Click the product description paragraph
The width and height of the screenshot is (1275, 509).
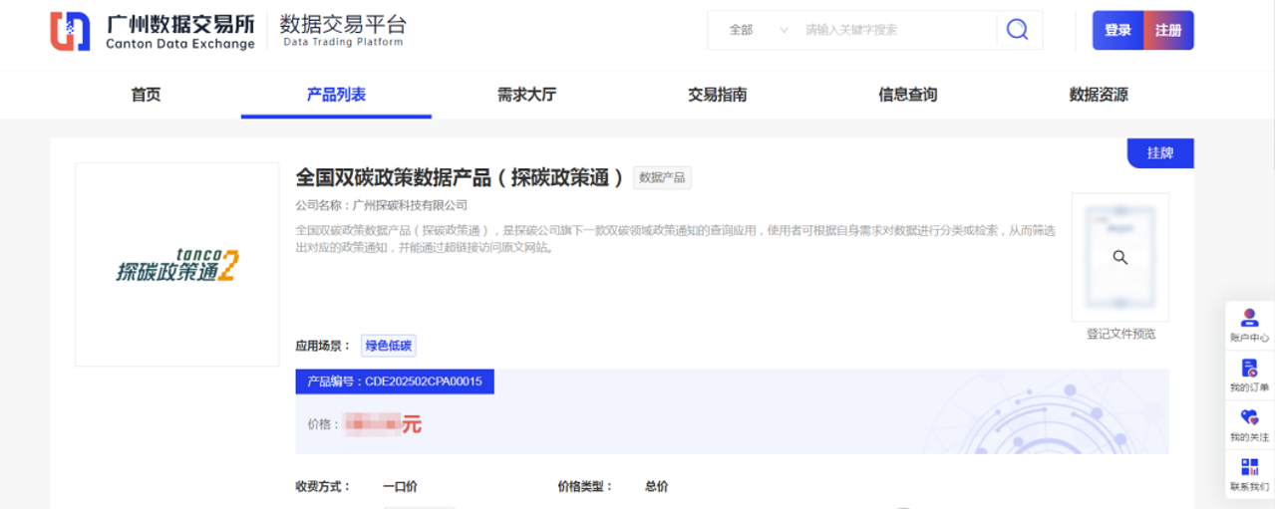675,239
